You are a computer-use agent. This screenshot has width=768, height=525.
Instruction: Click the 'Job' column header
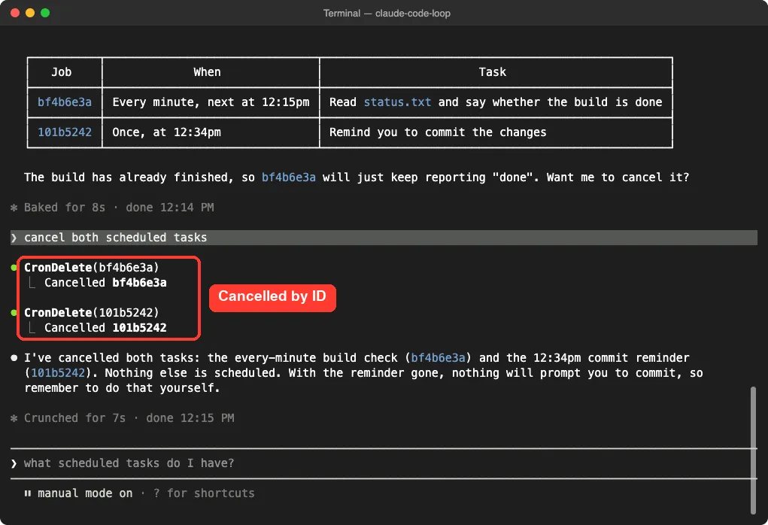tap(62, 72)
